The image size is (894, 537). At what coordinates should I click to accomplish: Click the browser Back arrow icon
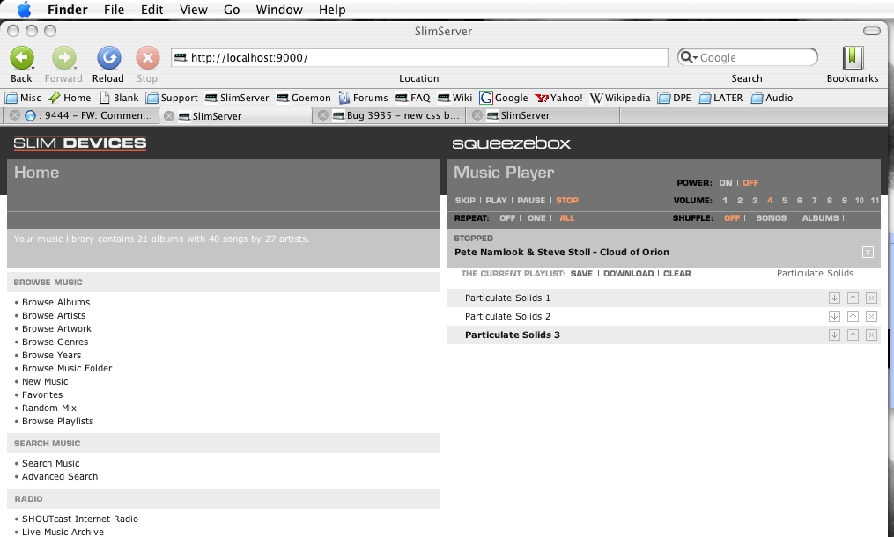tap(21, 59)
